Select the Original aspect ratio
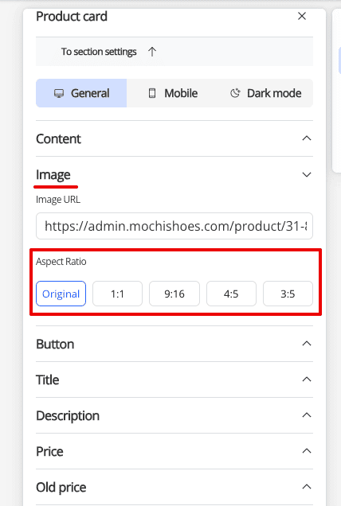 point(61,294)
